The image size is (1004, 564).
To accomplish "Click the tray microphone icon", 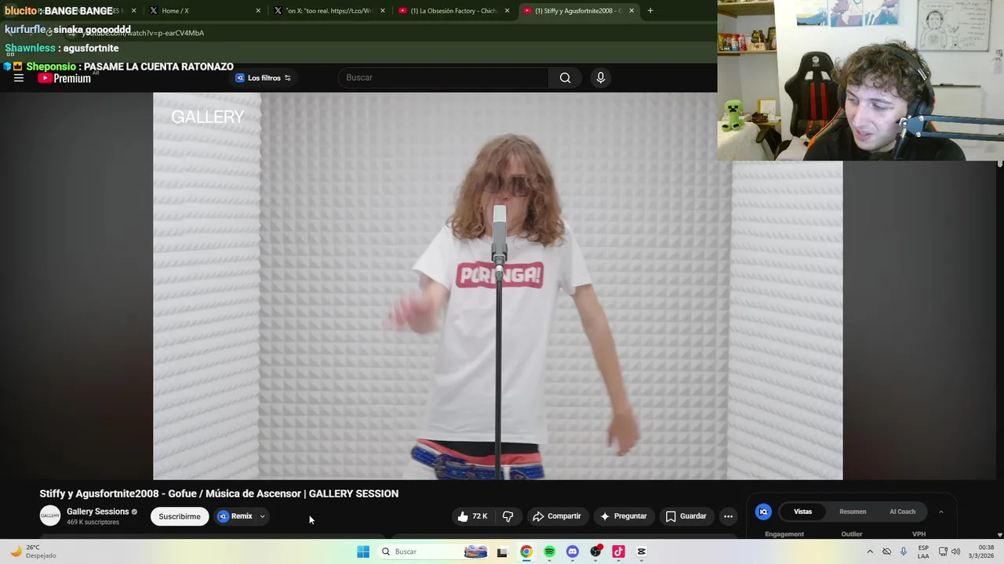I will (904, 551).
